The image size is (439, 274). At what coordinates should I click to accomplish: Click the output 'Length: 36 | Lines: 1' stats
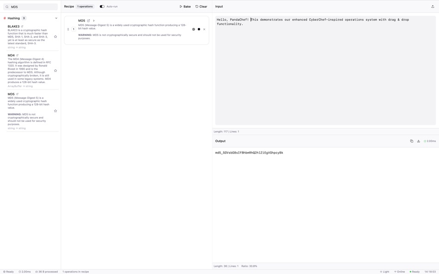(x=226, y=266)
